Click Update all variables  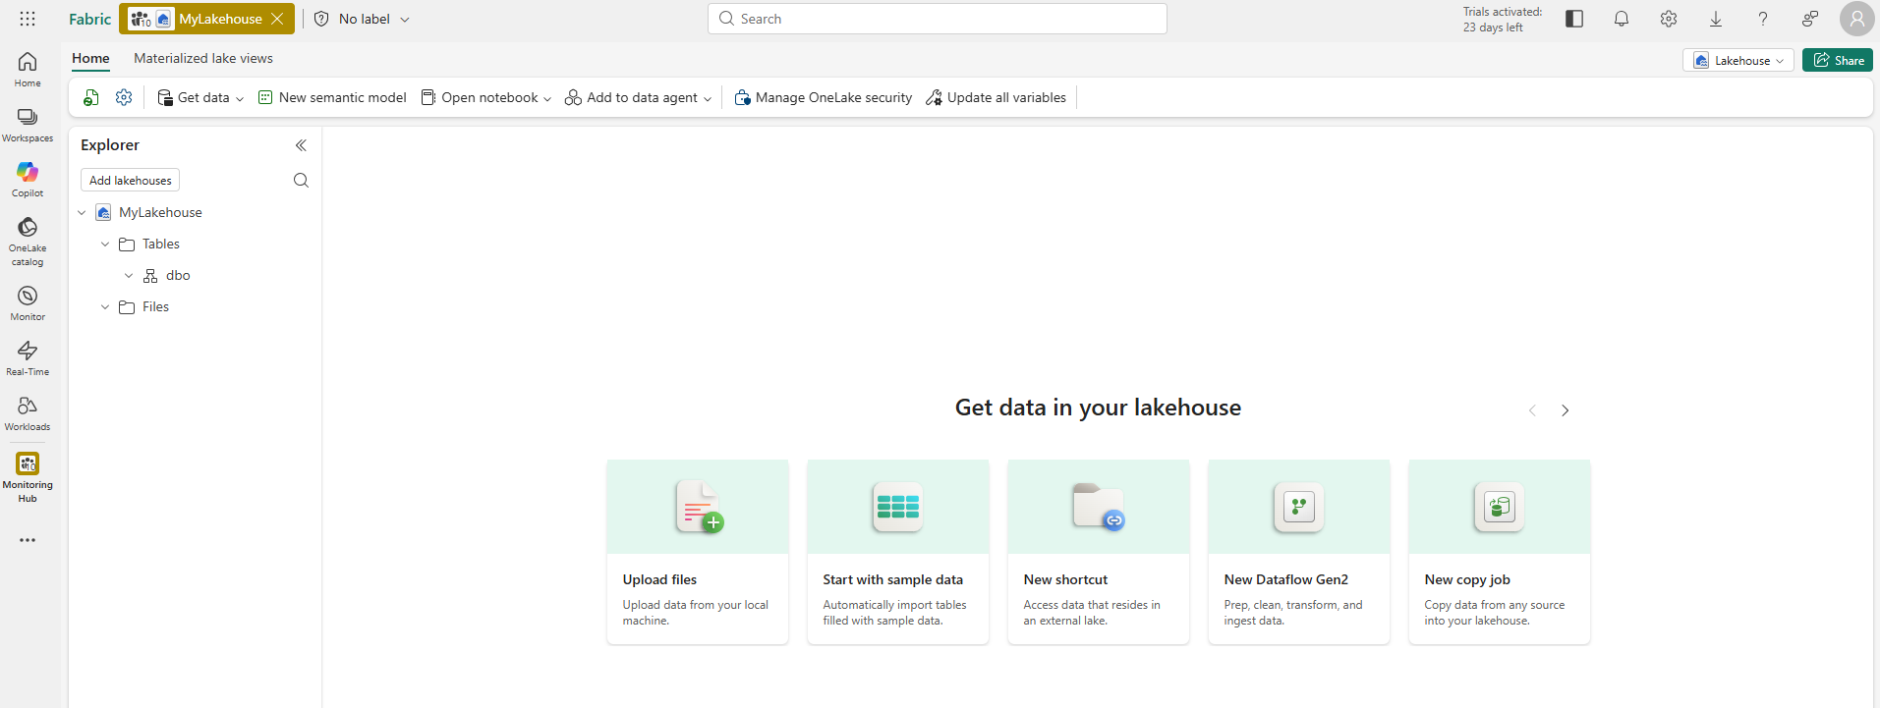pos(996,97)
